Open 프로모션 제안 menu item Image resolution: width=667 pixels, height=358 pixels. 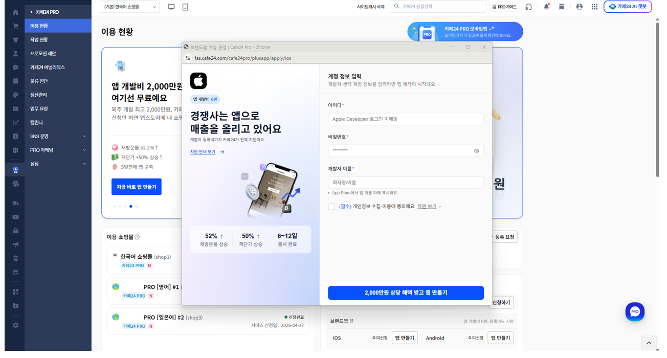click(x=58, y=53)
